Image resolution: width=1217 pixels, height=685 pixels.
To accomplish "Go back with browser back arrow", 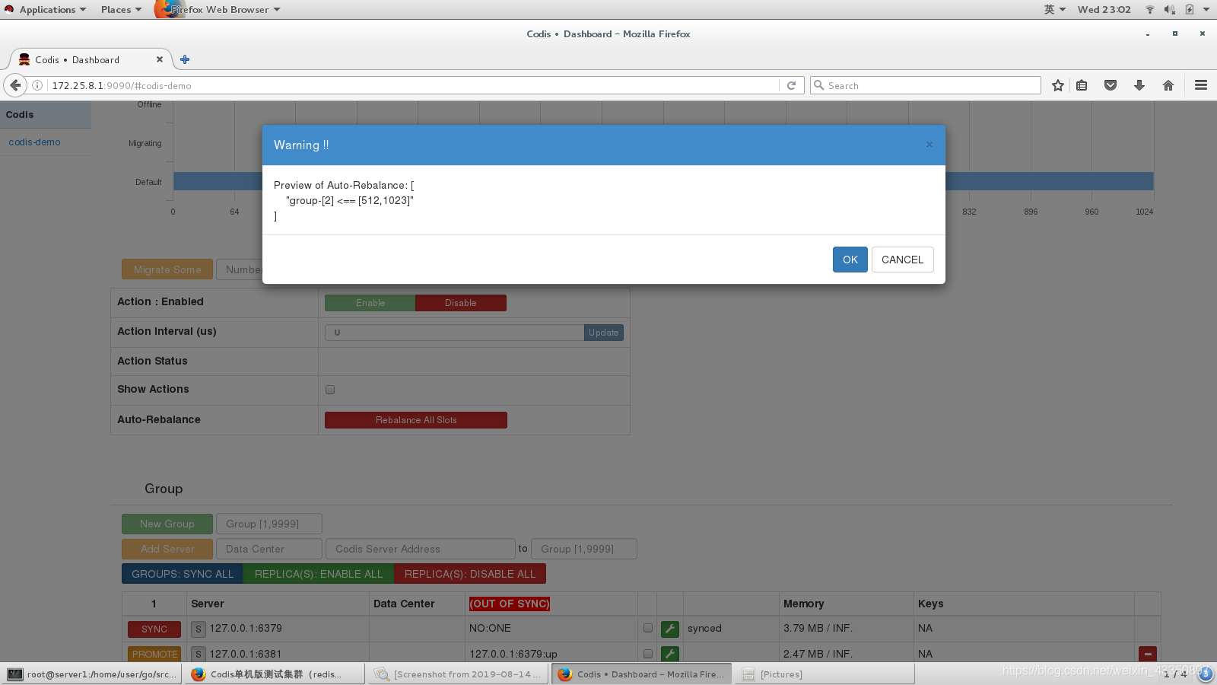I will pyautogui.click(x=15, y=85).
